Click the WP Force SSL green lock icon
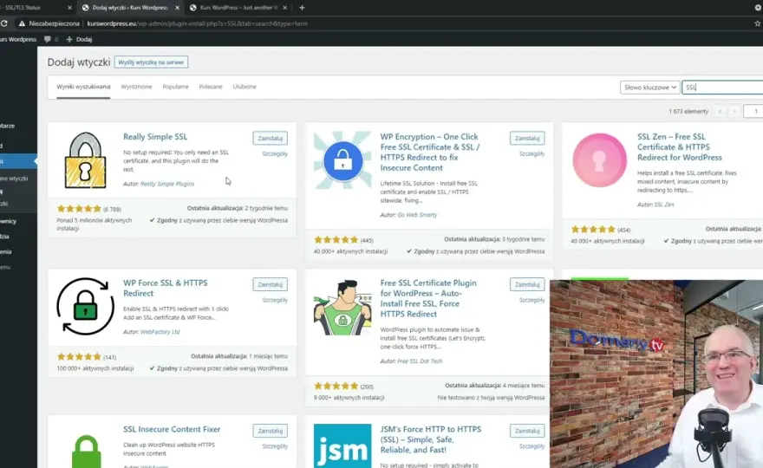This screenshot has height=468, width=763. click(85, 307)
